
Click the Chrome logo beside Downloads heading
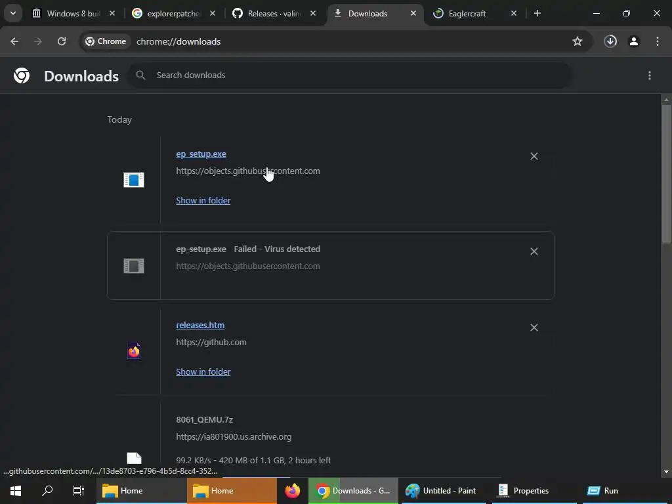pyautogui.click(x=22, y=75)
